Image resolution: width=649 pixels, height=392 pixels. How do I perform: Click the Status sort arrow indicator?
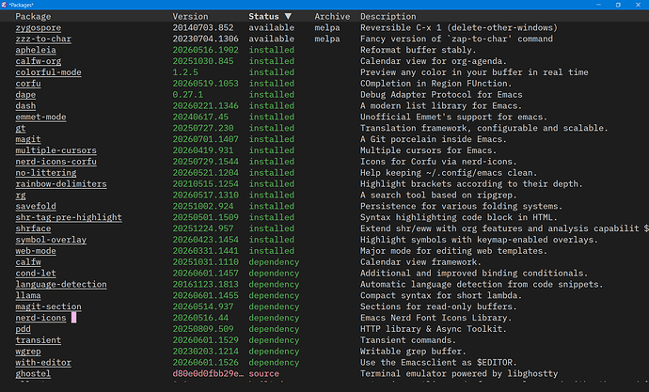click(289, 17)
